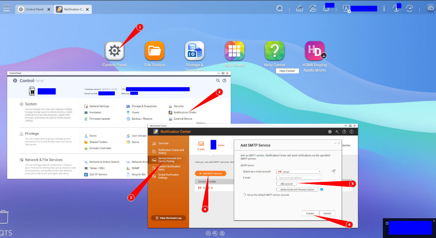Open external devices icon in top bar
Viewport: 436px width, 238px height.
coord(313,9)
